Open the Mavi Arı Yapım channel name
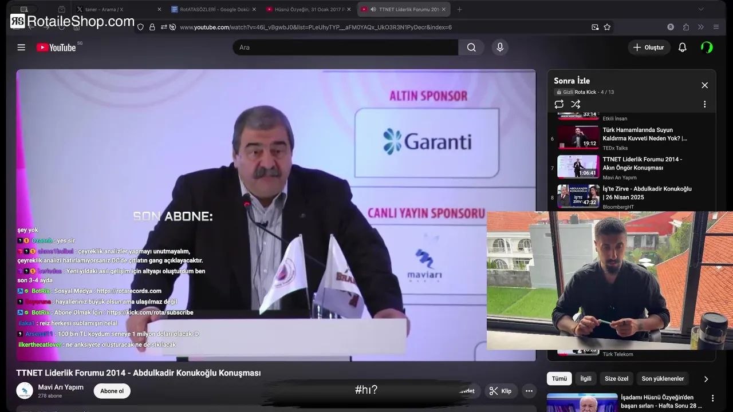This screenshot has width=733, height=412. point(61,387)
